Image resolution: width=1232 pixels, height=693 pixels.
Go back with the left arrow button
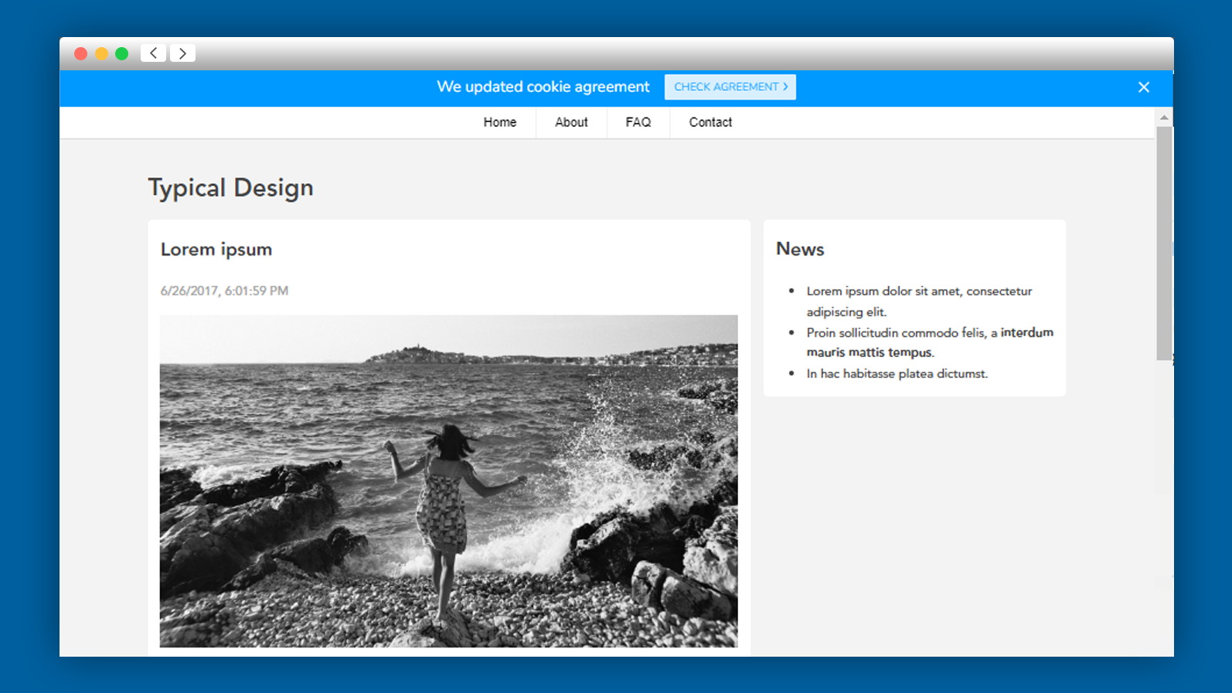click(153, 53)
